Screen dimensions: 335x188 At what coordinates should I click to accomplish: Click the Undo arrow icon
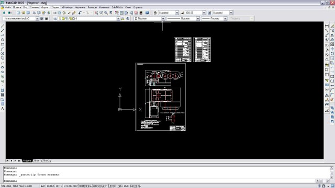[80, 13]
